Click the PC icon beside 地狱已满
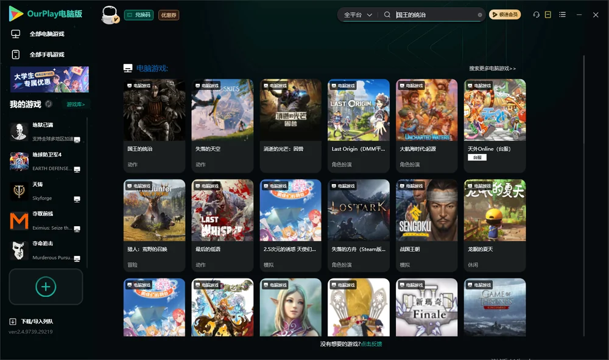Viewport: 609px width, 360px height. [x=77, y=140]
